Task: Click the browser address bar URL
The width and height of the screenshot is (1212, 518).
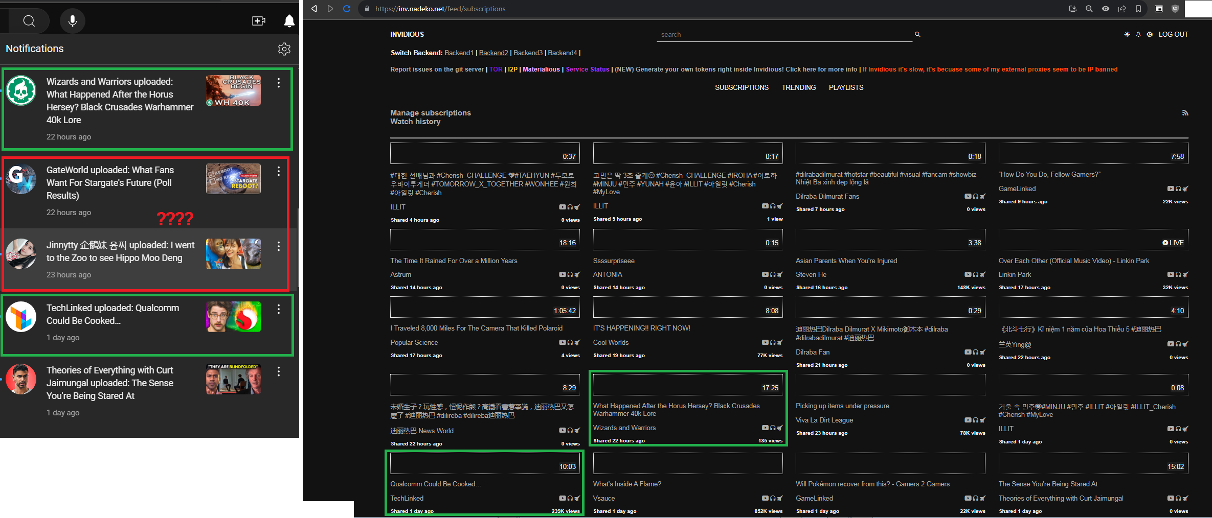Action: point(440,9)
